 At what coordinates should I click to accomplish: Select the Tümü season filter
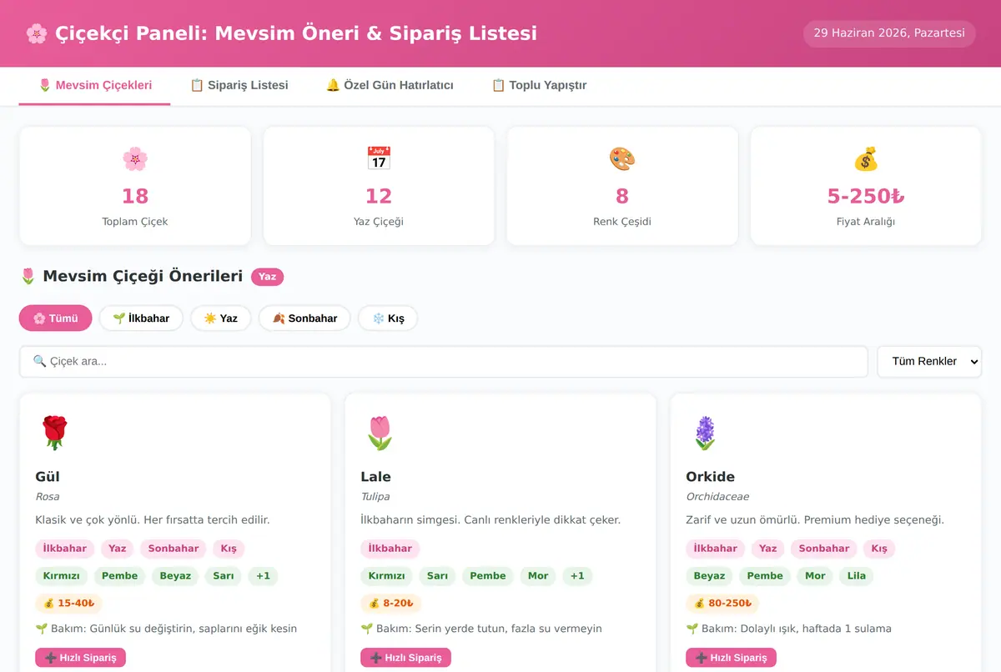[x=56, y=318]
